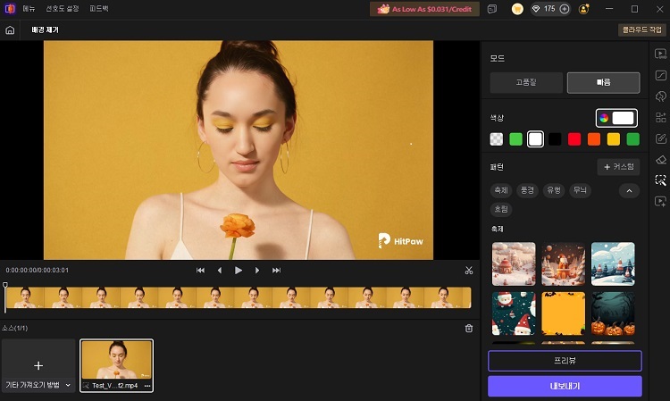670x401 pixels.
Task: Open the background removal sidebar icon
Action: (x=660, y=180)
